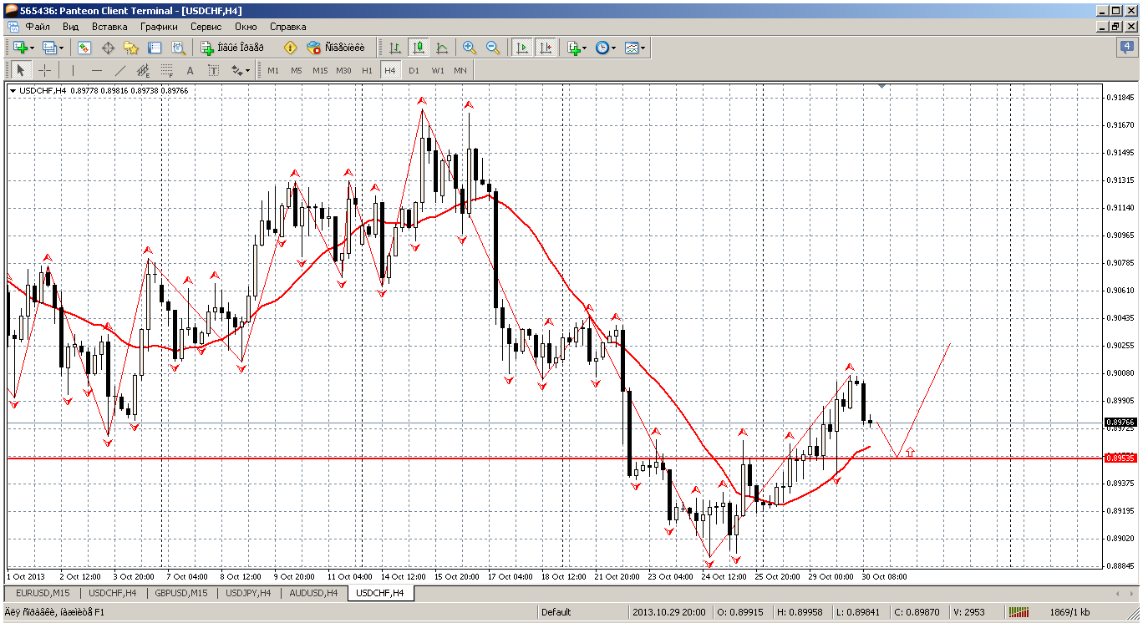Open the Navigator panel with the star folder
The height and width of the screenshot is (623, 1143).
coord(131,48)
